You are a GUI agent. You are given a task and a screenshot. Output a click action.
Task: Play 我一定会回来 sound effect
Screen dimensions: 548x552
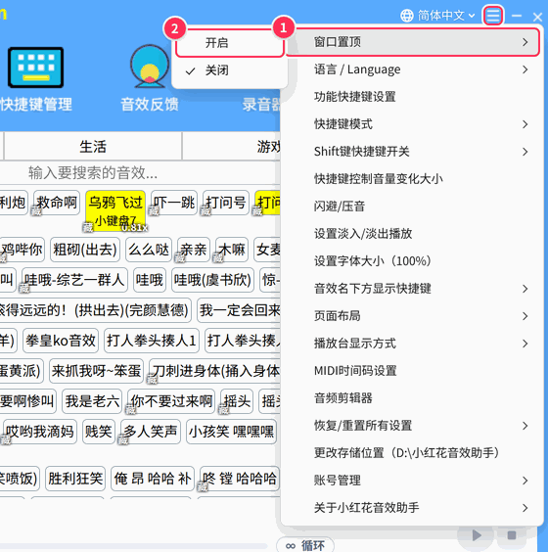pyautogui.click(x=239, y=310)
